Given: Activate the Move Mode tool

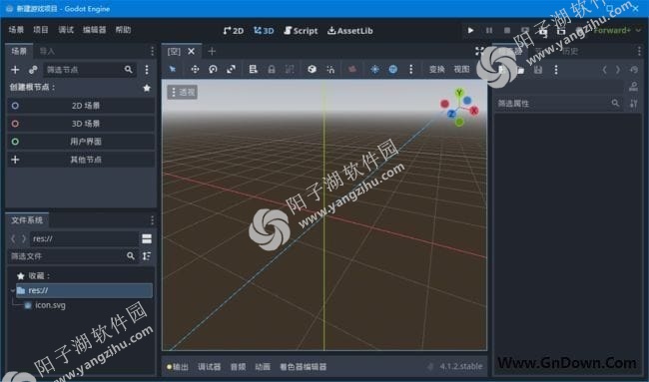Looking at the screenshot, I should (x=195, y=69).
